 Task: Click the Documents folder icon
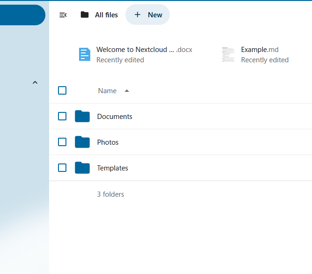(x=82, y=116)
